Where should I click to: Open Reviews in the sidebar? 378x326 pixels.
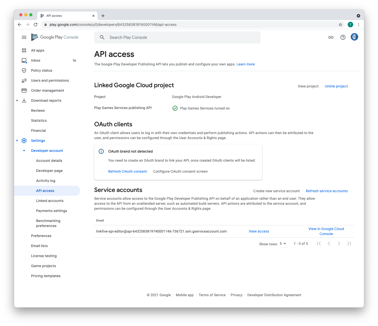point(38,111)
